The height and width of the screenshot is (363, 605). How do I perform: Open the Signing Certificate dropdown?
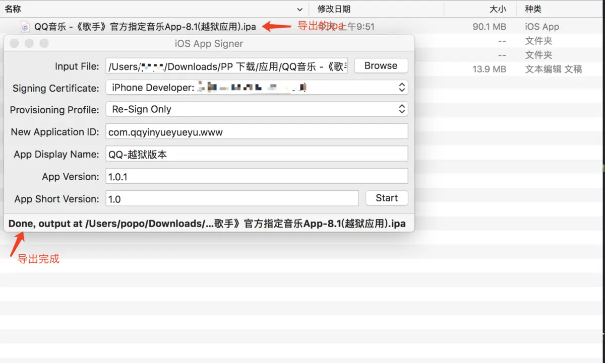coord(257,88)
